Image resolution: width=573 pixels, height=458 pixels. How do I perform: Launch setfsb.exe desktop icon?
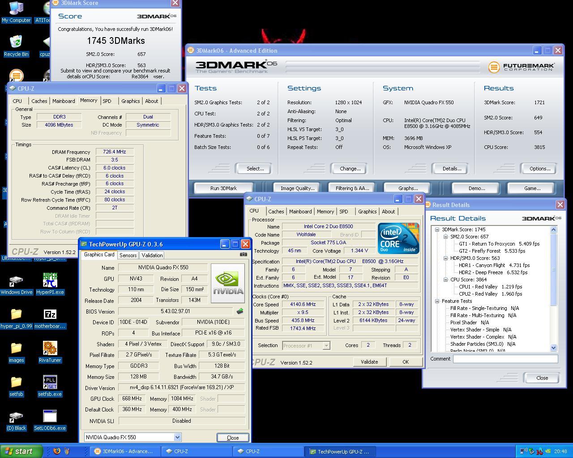50,386
